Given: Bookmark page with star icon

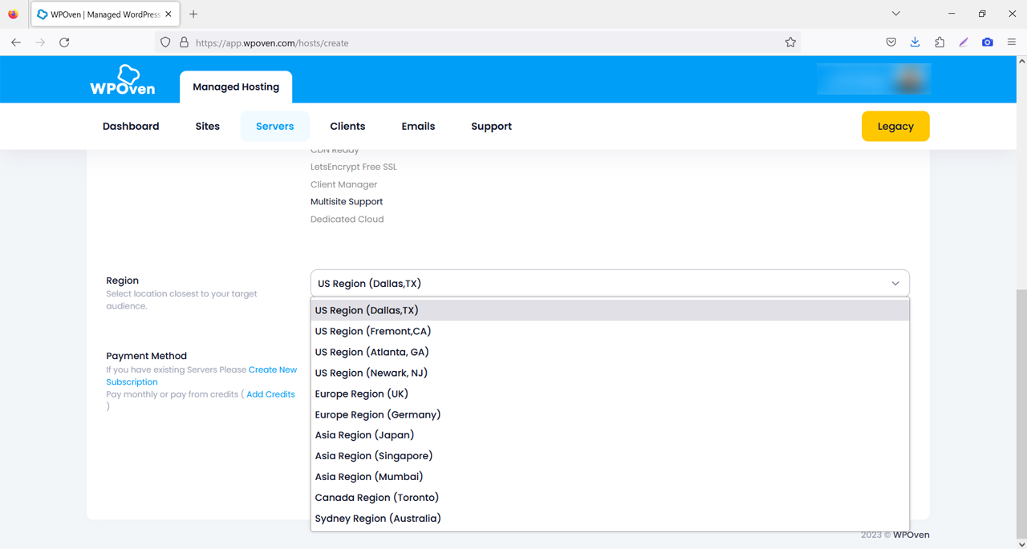Looking at the screenshot, I should coord(790,42).
